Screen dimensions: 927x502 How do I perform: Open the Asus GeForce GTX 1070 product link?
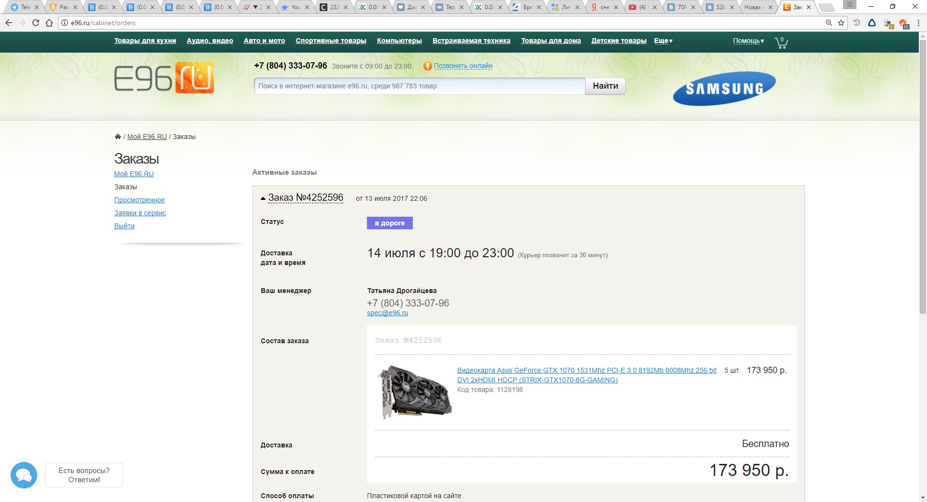587,375
